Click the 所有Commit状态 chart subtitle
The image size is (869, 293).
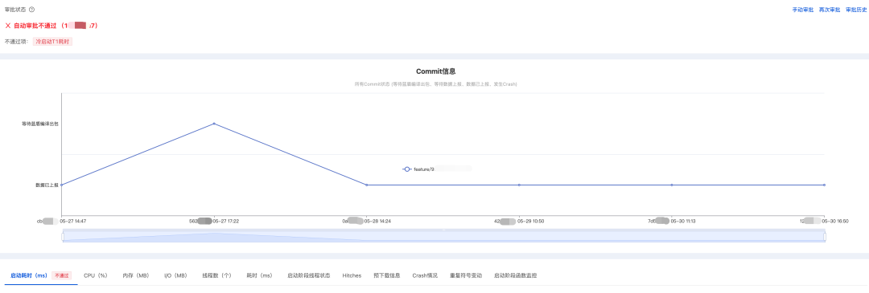(435, 84)
